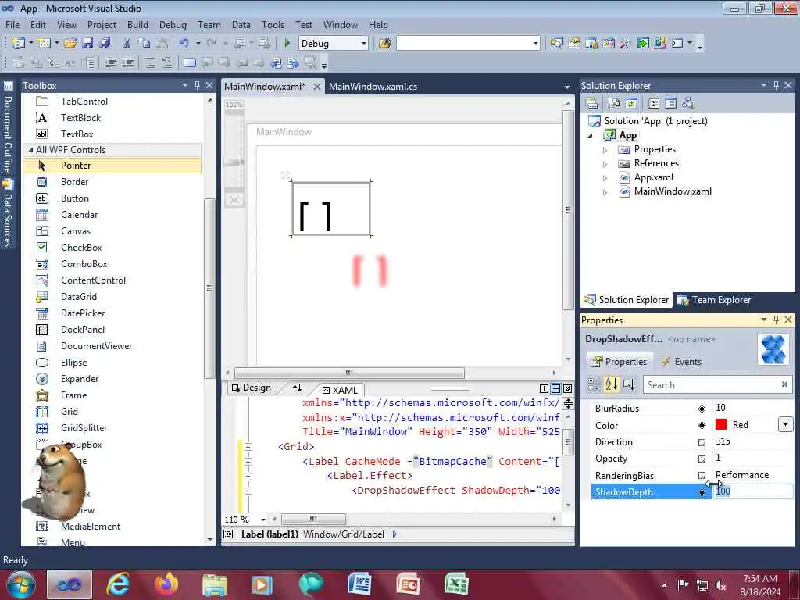Click the designer zoom slider
This screenshot has height=600, width=800.
(234, 162)
